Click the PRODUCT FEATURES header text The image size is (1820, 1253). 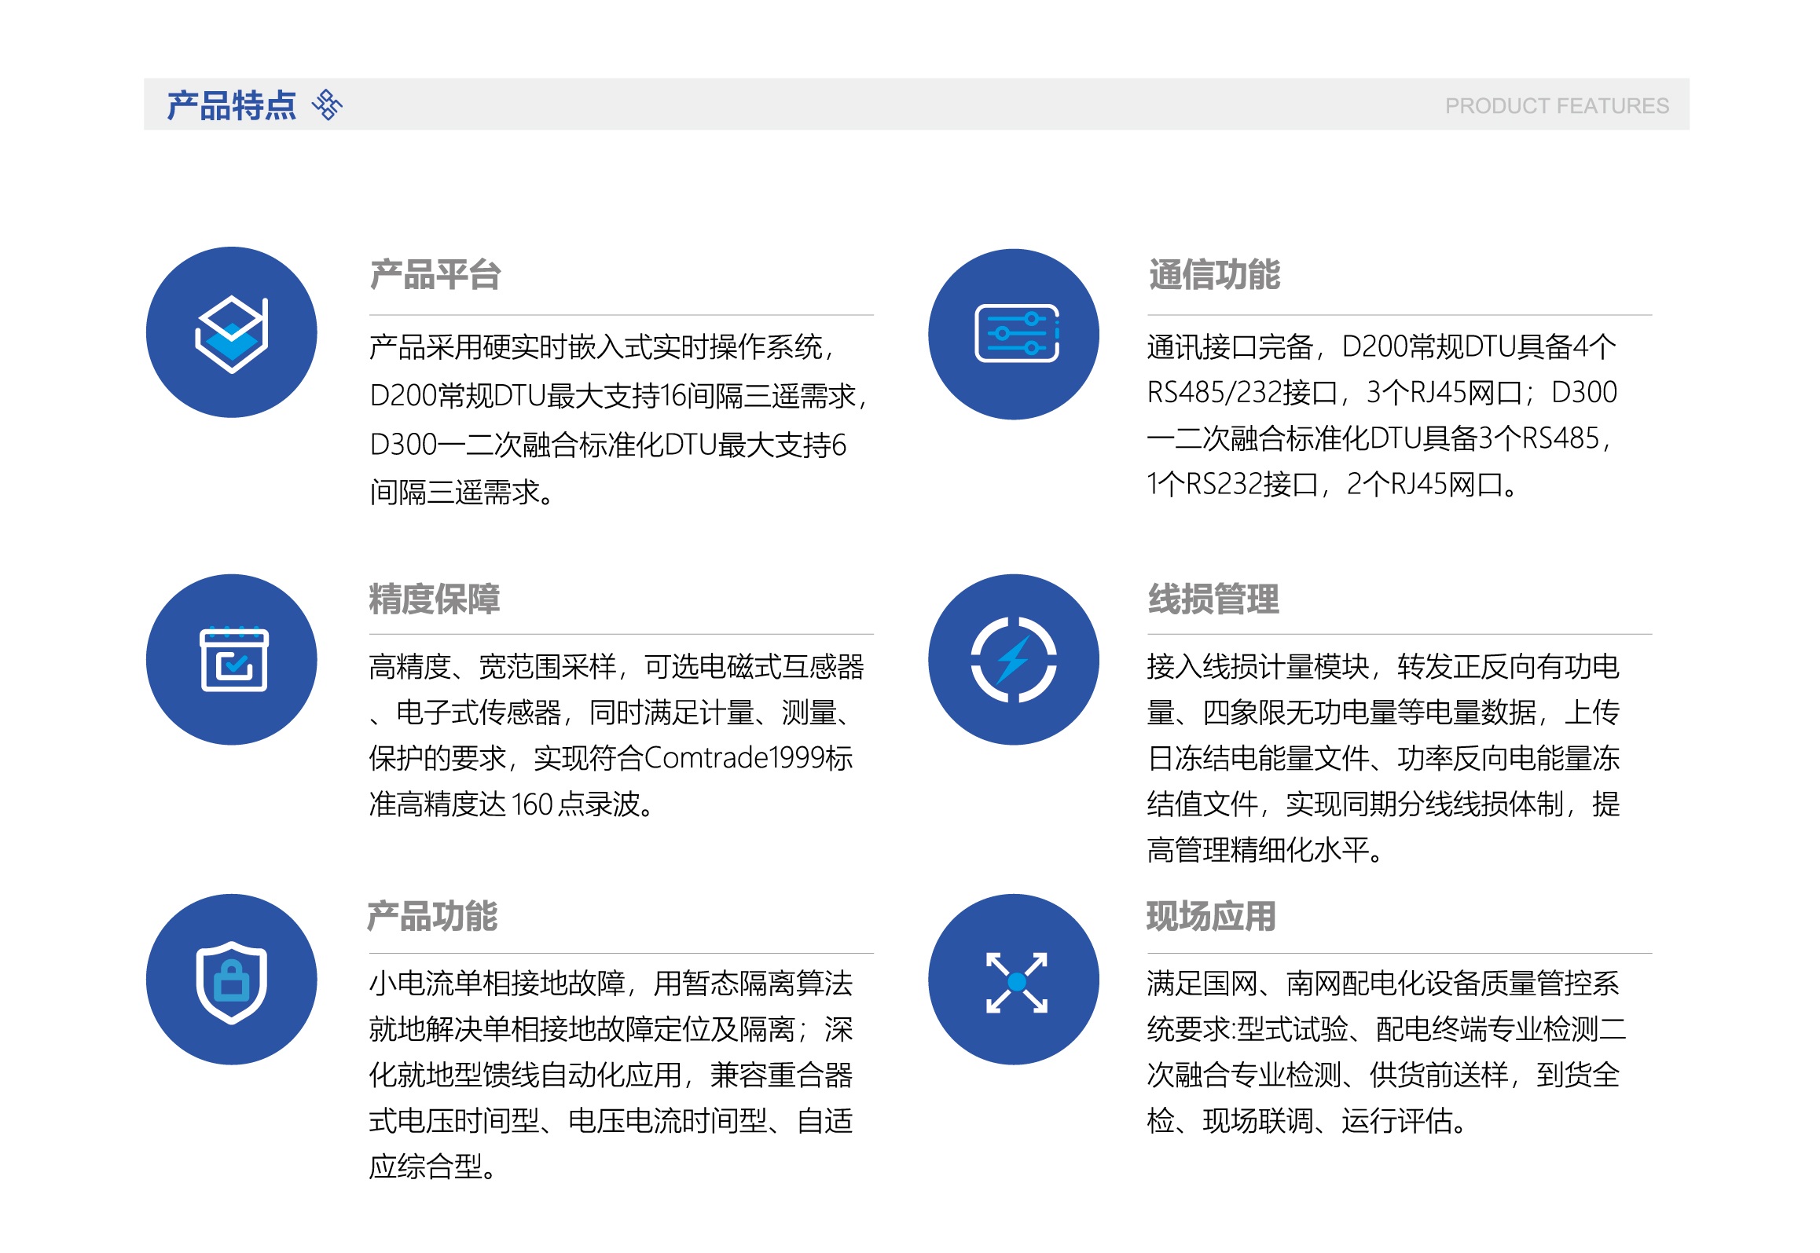[x=1556, y=106]
